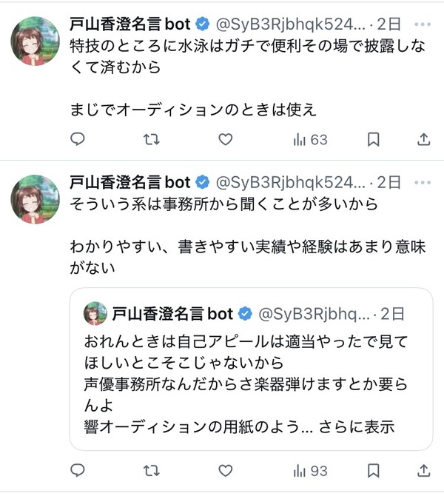Image resolution: width=444 pixels, height=499 pixels.
Task: Retweet the first tweet about オーディション
Action: (x=151, y=139)
